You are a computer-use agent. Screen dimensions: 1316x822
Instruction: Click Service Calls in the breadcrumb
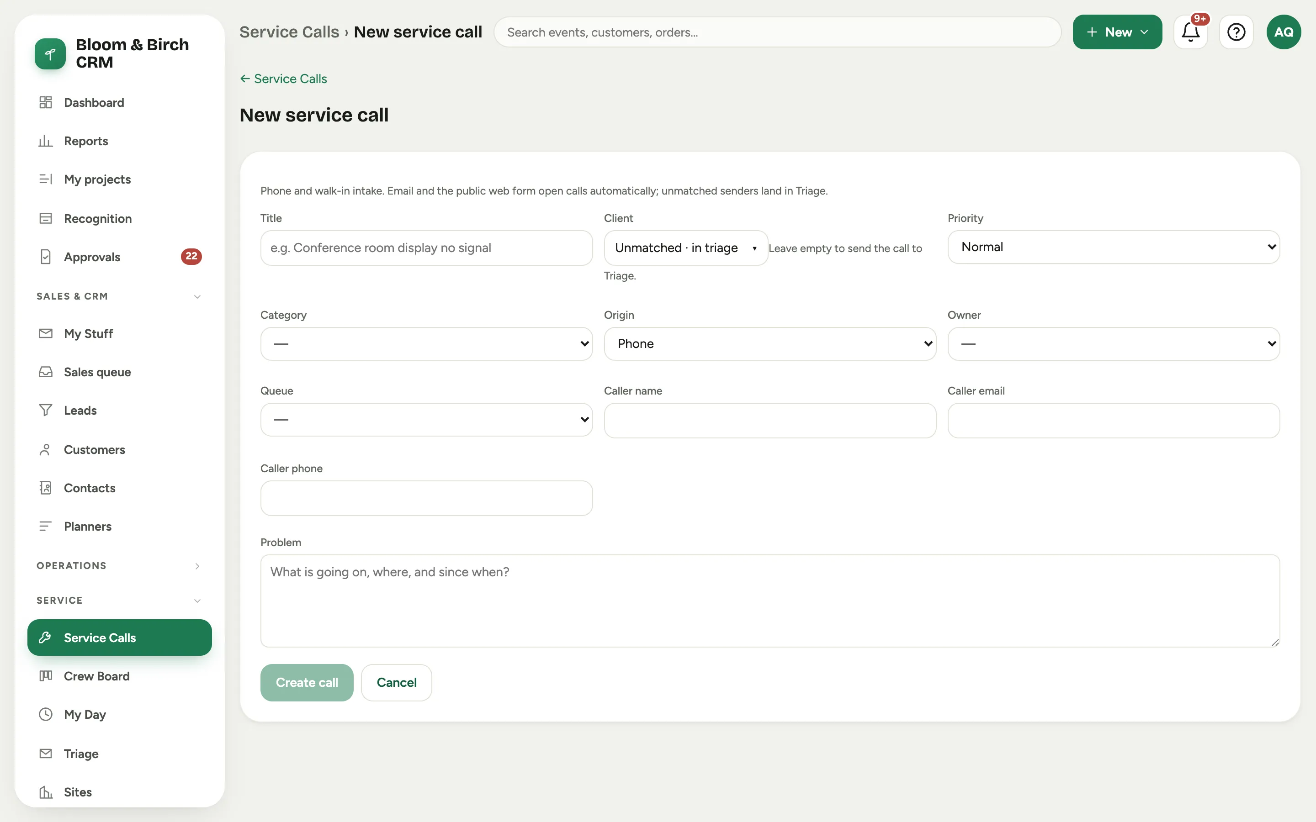[x=289, y=32]
